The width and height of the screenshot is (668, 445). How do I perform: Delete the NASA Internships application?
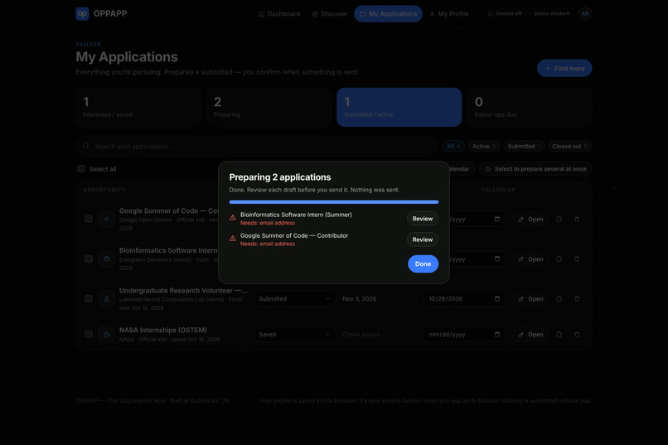coord(577,334)
